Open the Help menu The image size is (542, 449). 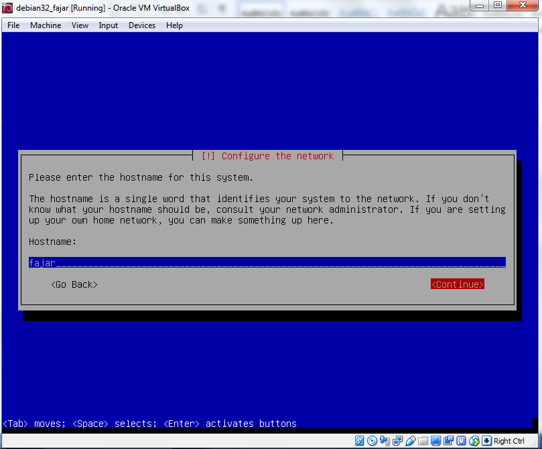tap(174, 25)
